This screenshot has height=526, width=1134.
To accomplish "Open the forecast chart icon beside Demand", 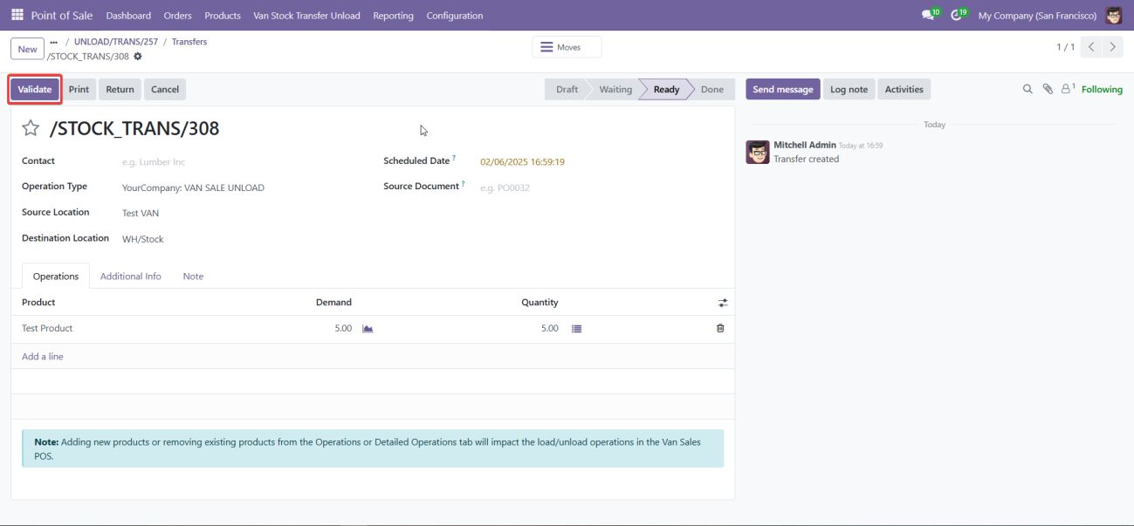I will (x=368, y=329).
